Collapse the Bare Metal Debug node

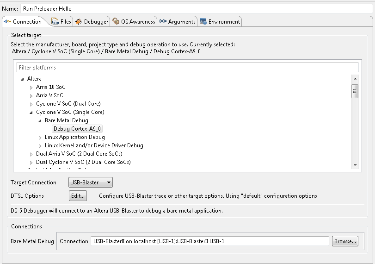[40, 121]
